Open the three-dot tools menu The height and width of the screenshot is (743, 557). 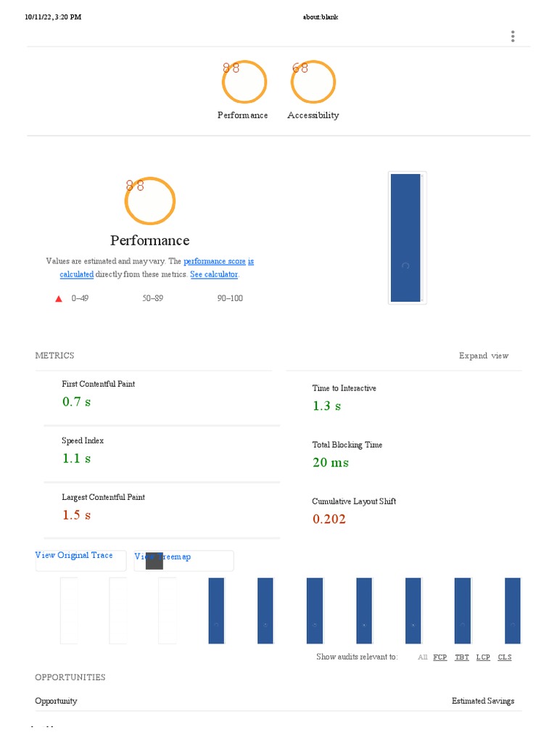pyautogui.click(x=513, y=36)
